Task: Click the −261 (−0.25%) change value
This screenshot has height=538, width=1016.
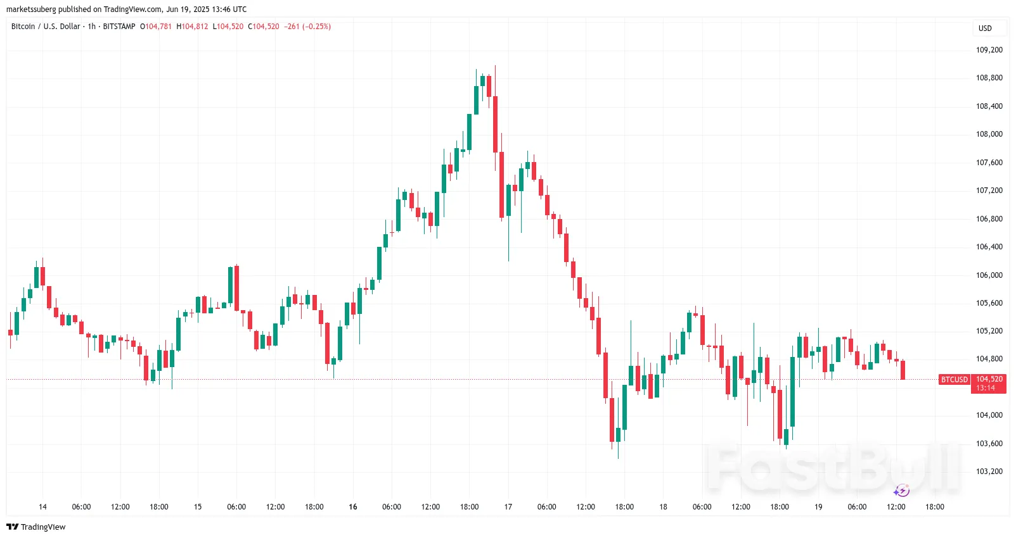Action: coord(307,27)
